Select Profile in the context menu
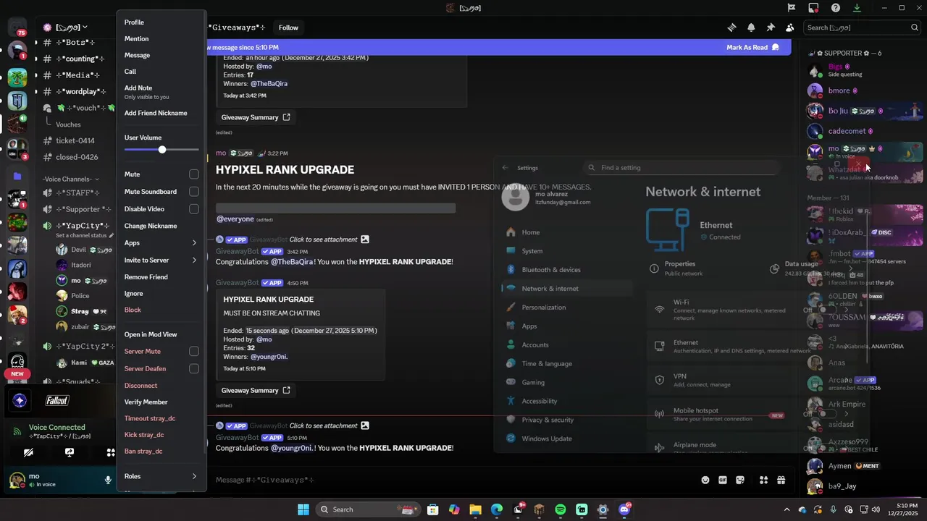Image resolution: width=927 pixels, height=521 pixels. point(161,22)
